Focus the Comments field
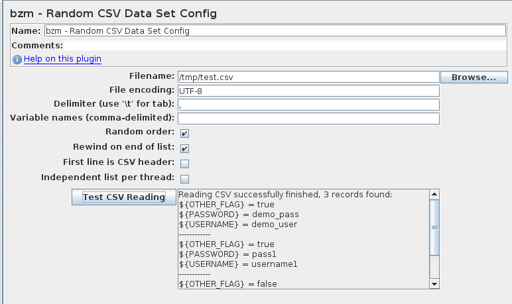Screen dimensions: 512x304 pos(284,45)
